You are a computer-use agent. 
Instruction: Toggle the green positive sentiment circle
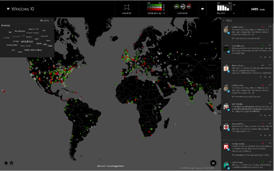click(x=176, y=7)
